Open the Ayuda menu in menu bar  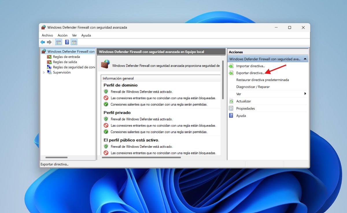click(x=86, y=35)
